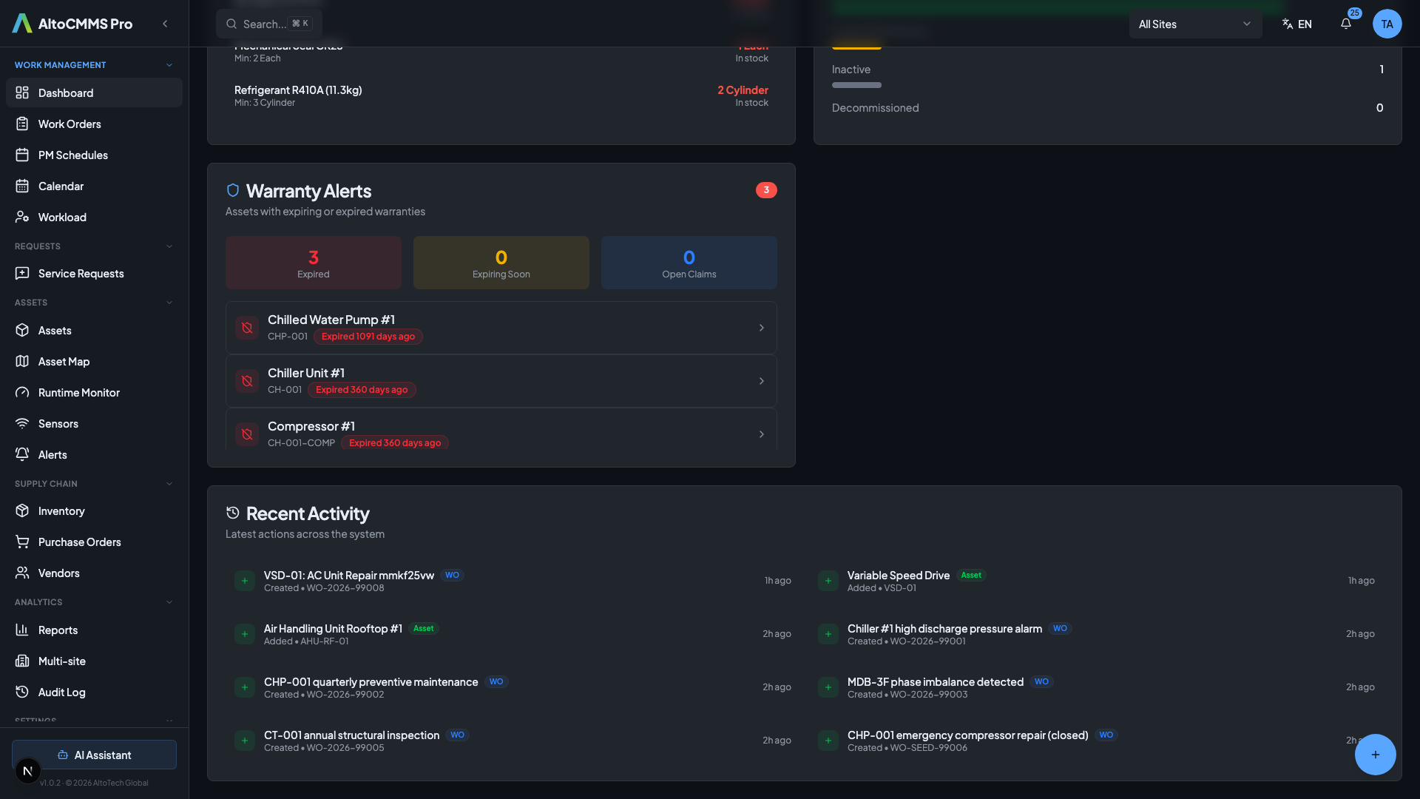The height and width of the screenshot is (799, 1420).
Task: Collapse the Supply Chain section
Action: click(169, 484)
